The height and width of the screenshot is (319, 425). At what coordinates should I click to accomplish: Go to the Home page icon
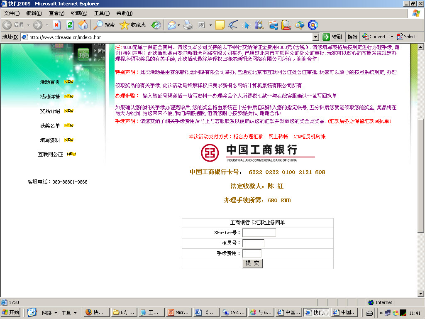(83, 25)
